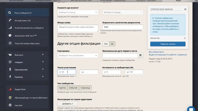Select Поиск сообществ 3.1 menu item

tap(27, 13)
